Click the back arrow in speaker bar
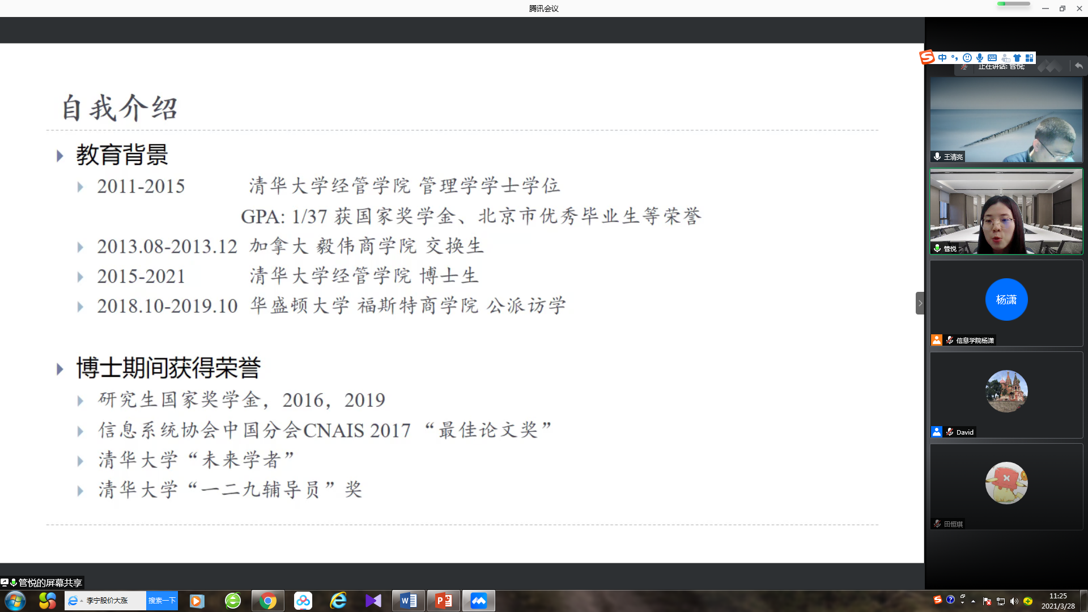The height and width of the screenshot is (612, 1088). [1078, 66]
